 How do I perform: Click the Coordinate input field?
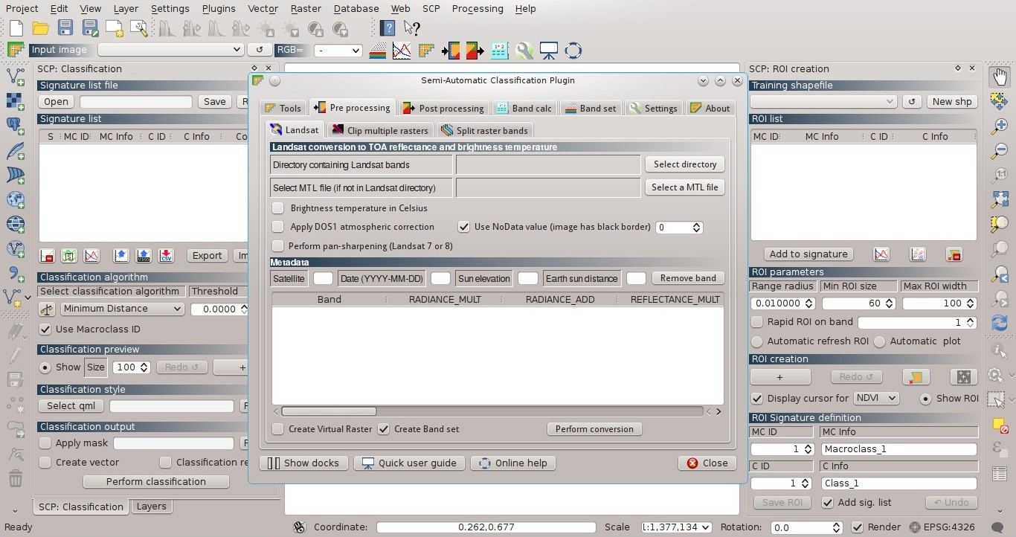point(486,527)
